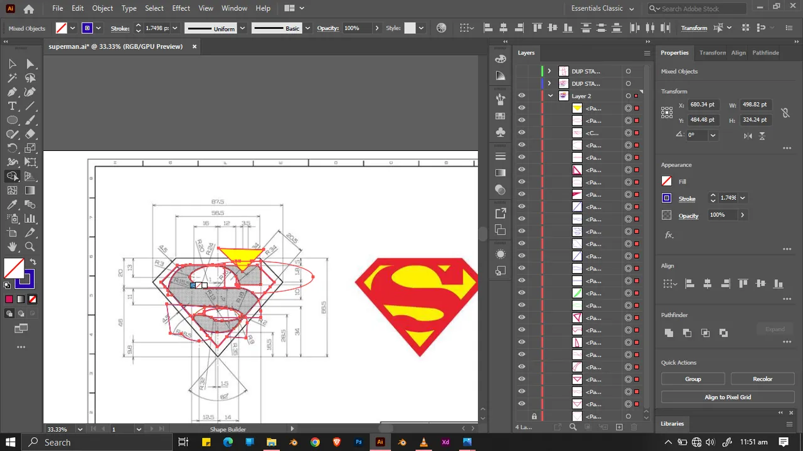The width and height of the screenshot is (803, 451).
Task: Swap fill and stroke colors
Action: pyautogui.click(x=33, y=262)
